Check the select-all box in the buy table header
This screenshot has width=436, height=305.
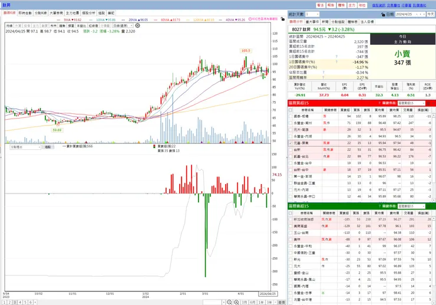coord(290,110)
